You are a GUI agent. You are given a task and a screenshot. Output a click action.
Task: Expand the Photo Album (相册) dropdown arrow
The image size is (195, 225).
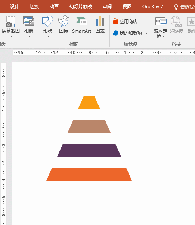point(29,37)
